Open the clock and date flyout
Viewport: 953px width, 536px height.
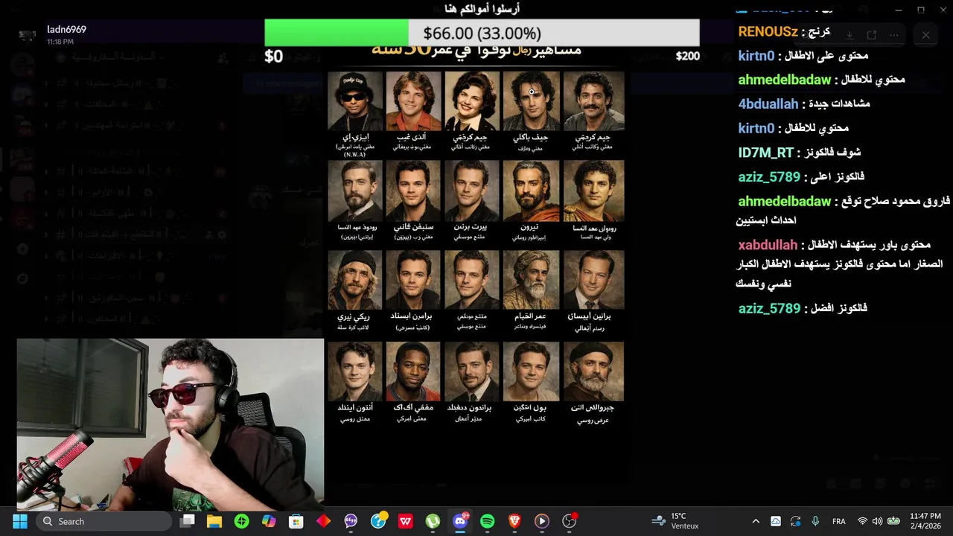[x=925, y=521]
